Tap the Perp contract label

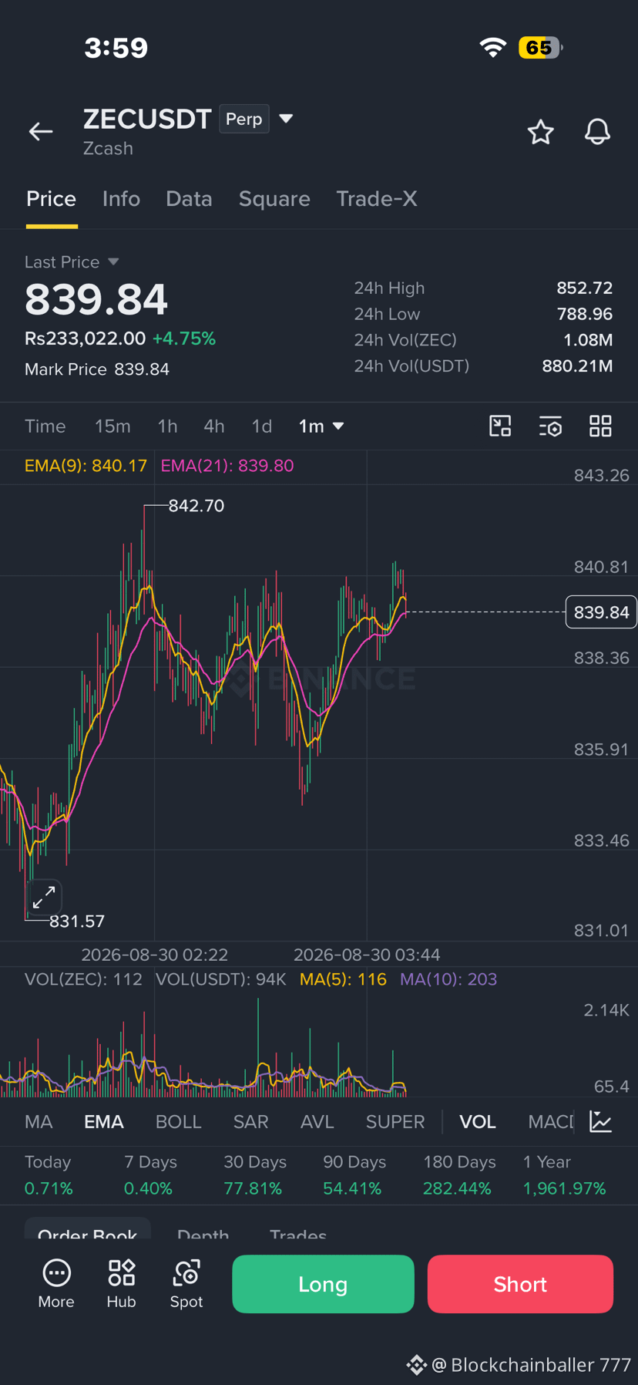point(244,119)
